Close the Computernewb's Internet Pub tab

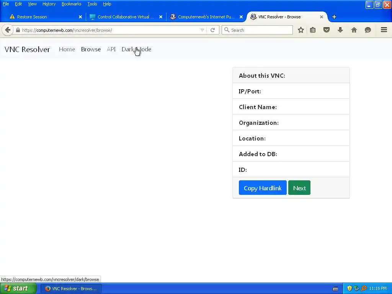click(x=241, y=17)
